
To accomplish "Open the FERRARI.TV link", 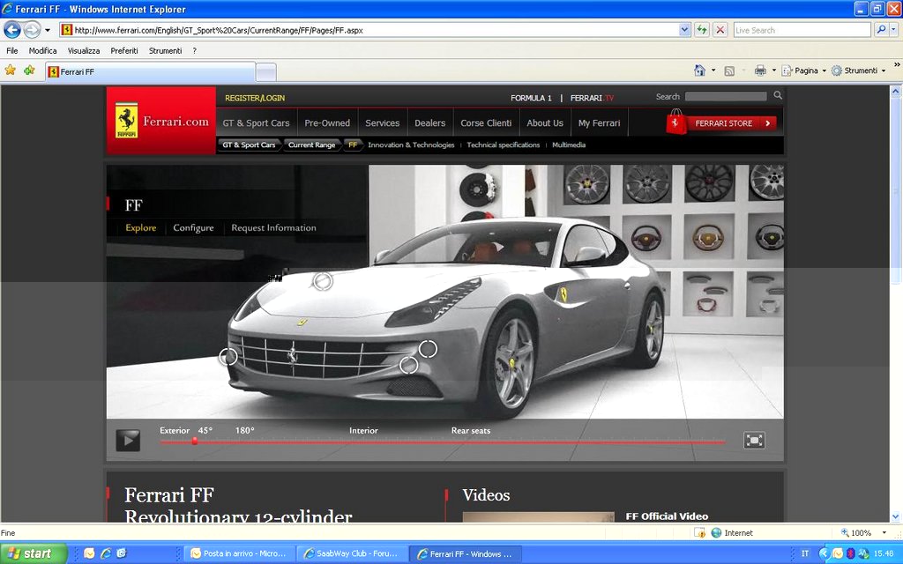I will 592,98.
